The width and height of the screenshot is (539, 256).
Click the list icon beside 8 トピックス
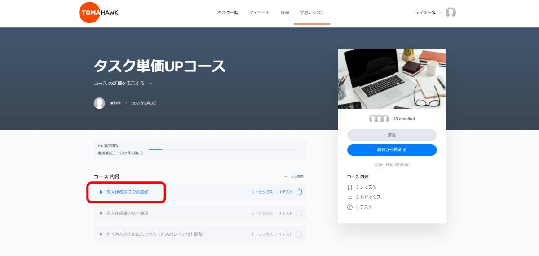[350, 197]
